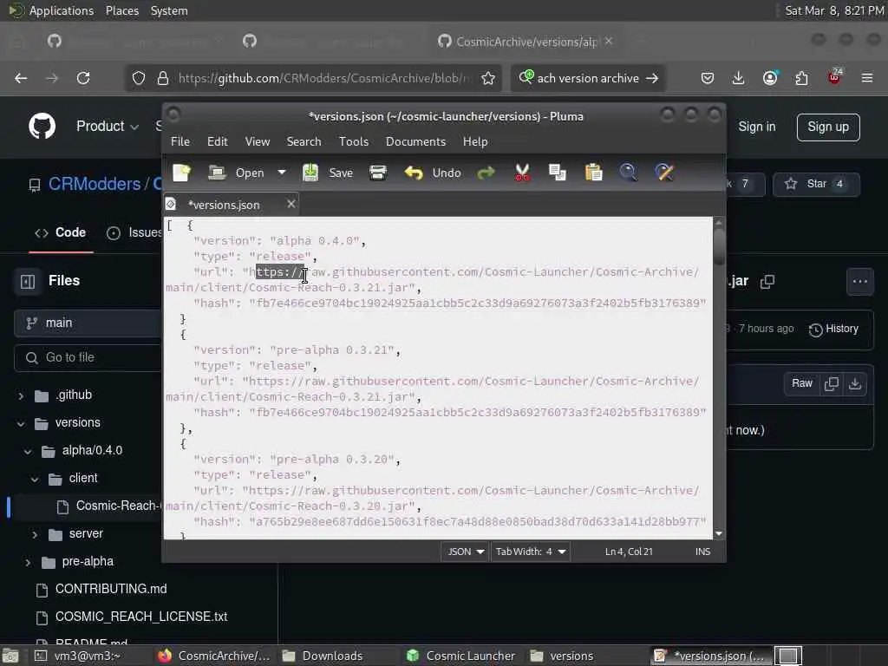Image resolution: width=888 pixels, height=666 pixels.
Task: Click Go to file search field
Action: coord(88,357)
